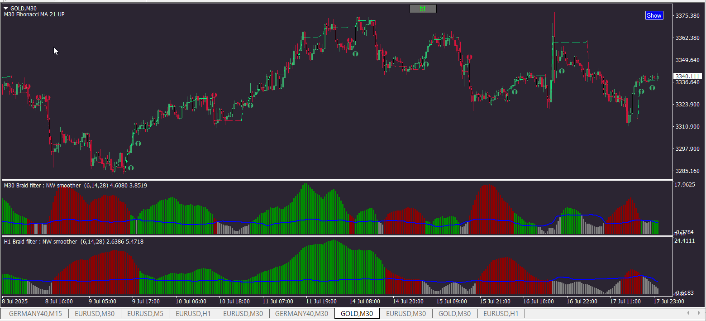Screen dimensions: 706x321
Task: Open the GOLD,M30 chart title dropdown triangle
Action: pos(6,8)
